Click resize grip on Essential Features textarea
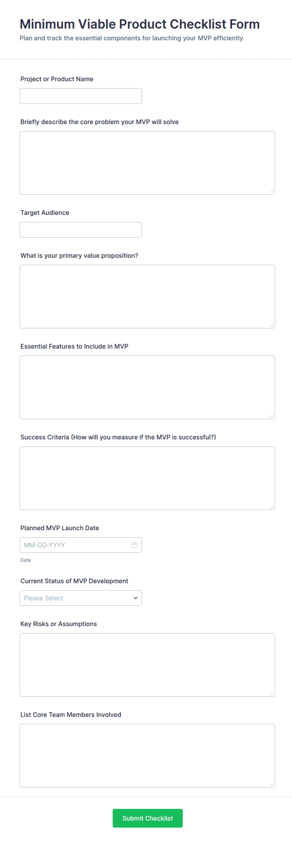 point(272,416)
